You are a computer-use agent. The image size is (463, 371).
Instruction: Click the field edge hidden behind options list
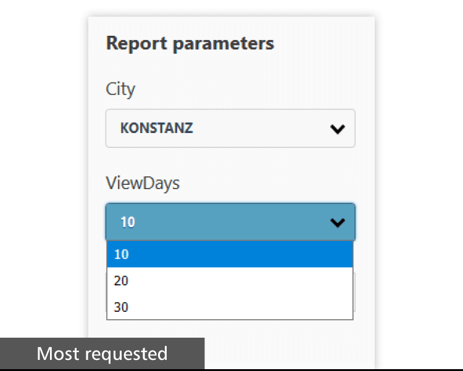[354, 292]
